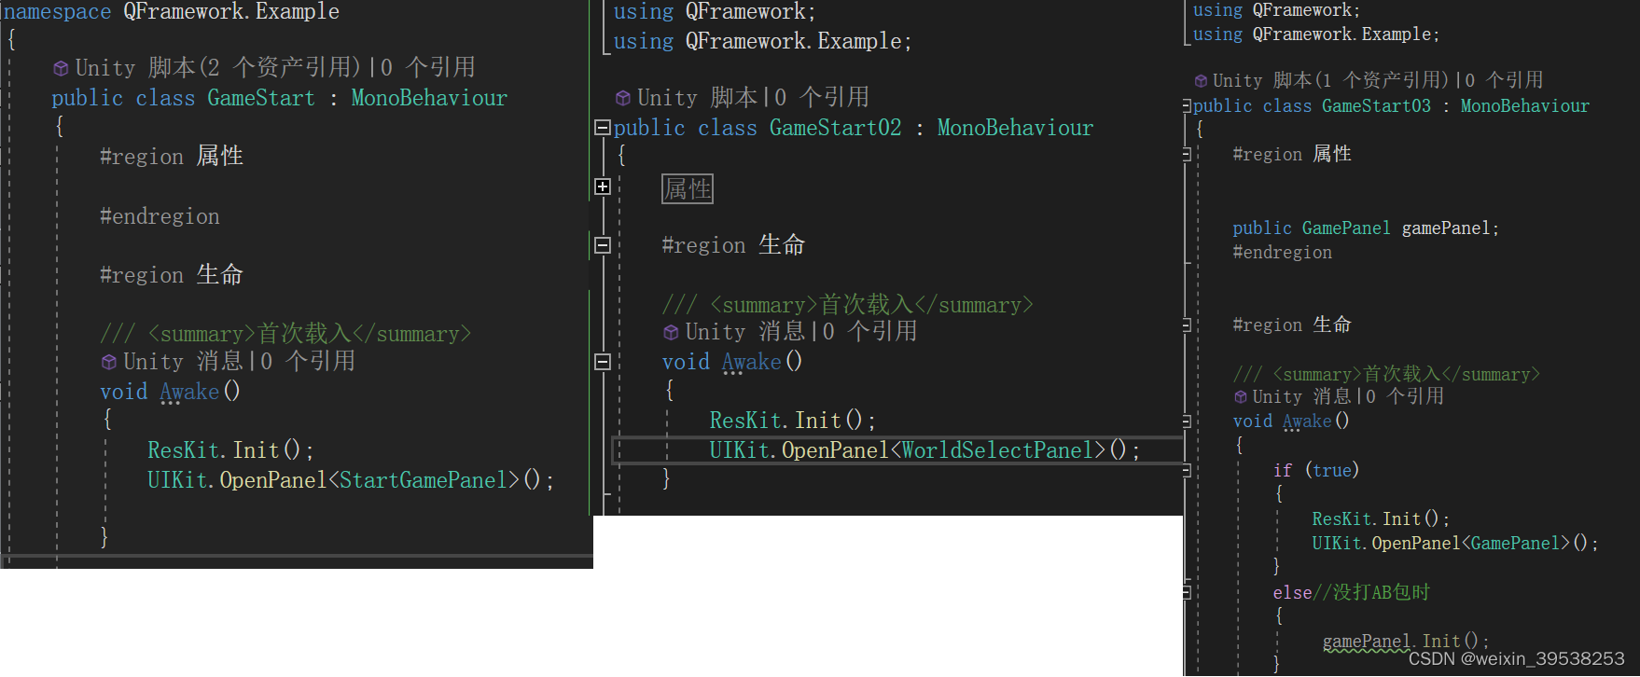The width and height of the screenshot is (1640, 677).
Task: Click 'QFramework.Example' in the namespace line
Action: 231,12
